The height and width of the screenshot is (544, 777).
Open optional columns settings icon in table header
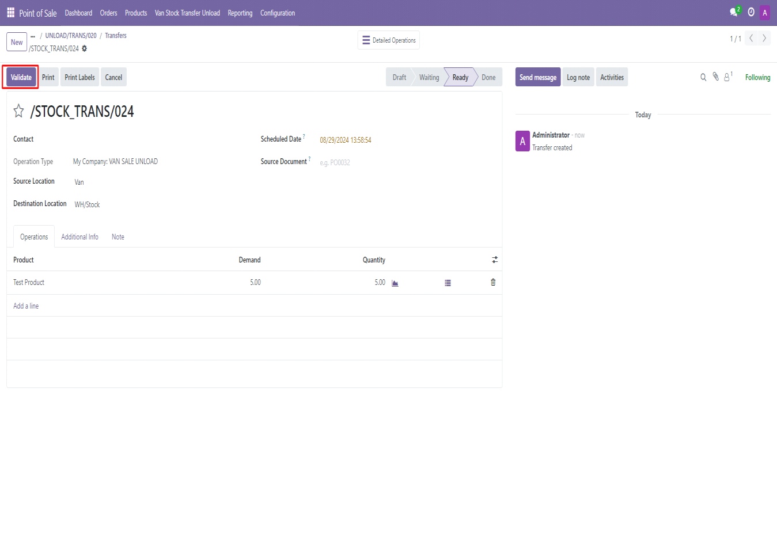495,260
